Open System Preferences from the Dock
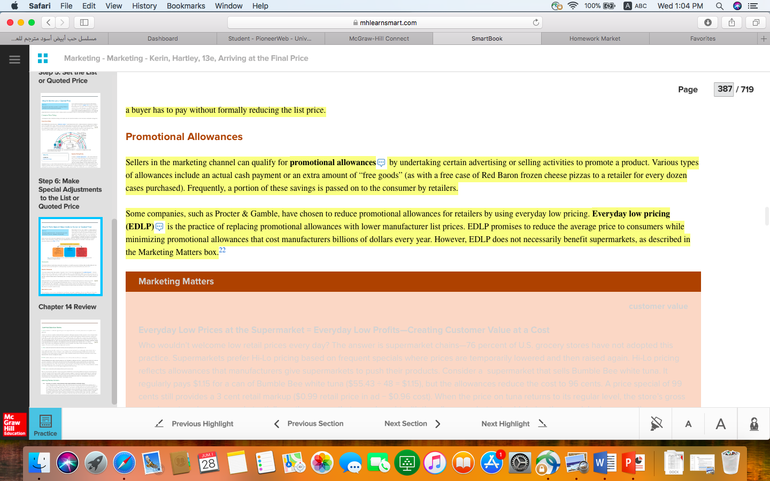 520,463
